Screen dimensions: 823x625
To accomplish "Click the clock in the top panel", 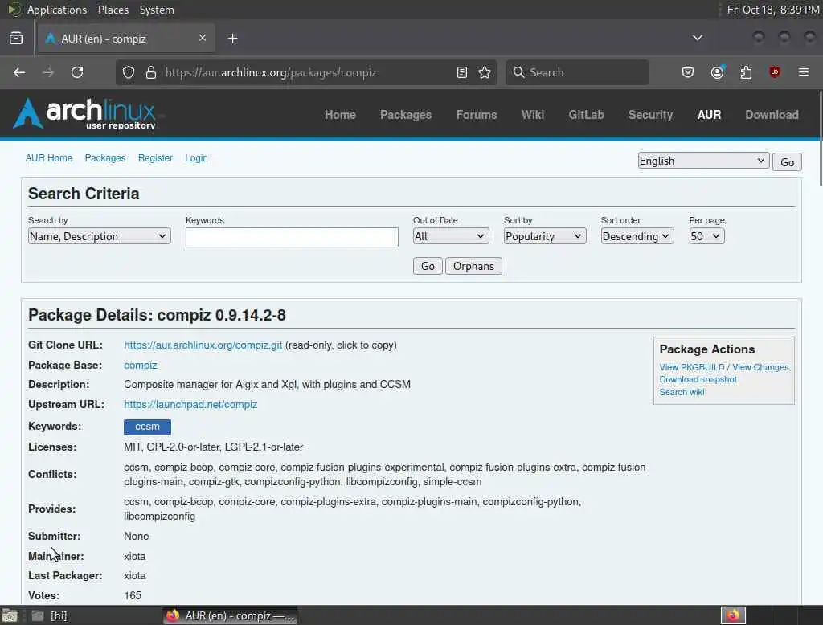I will pyautogui.click(x=772, y=10).
